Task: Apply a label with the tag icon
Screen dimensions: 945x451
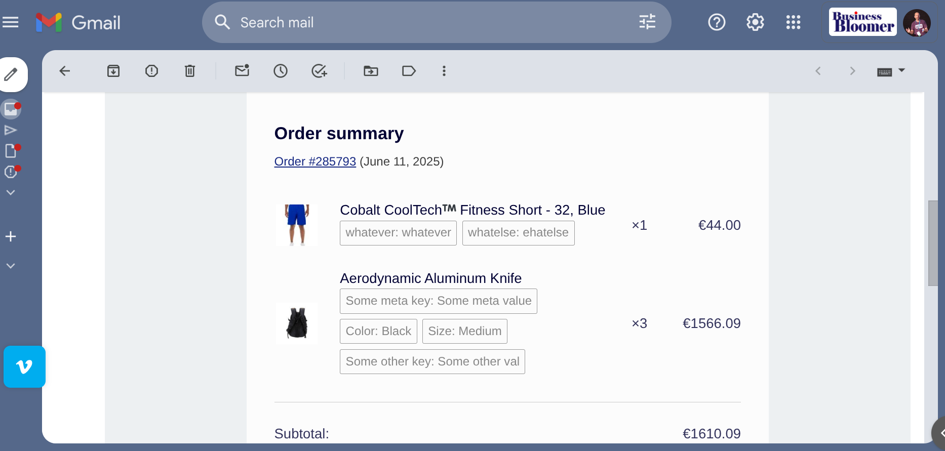Action: 409,71
